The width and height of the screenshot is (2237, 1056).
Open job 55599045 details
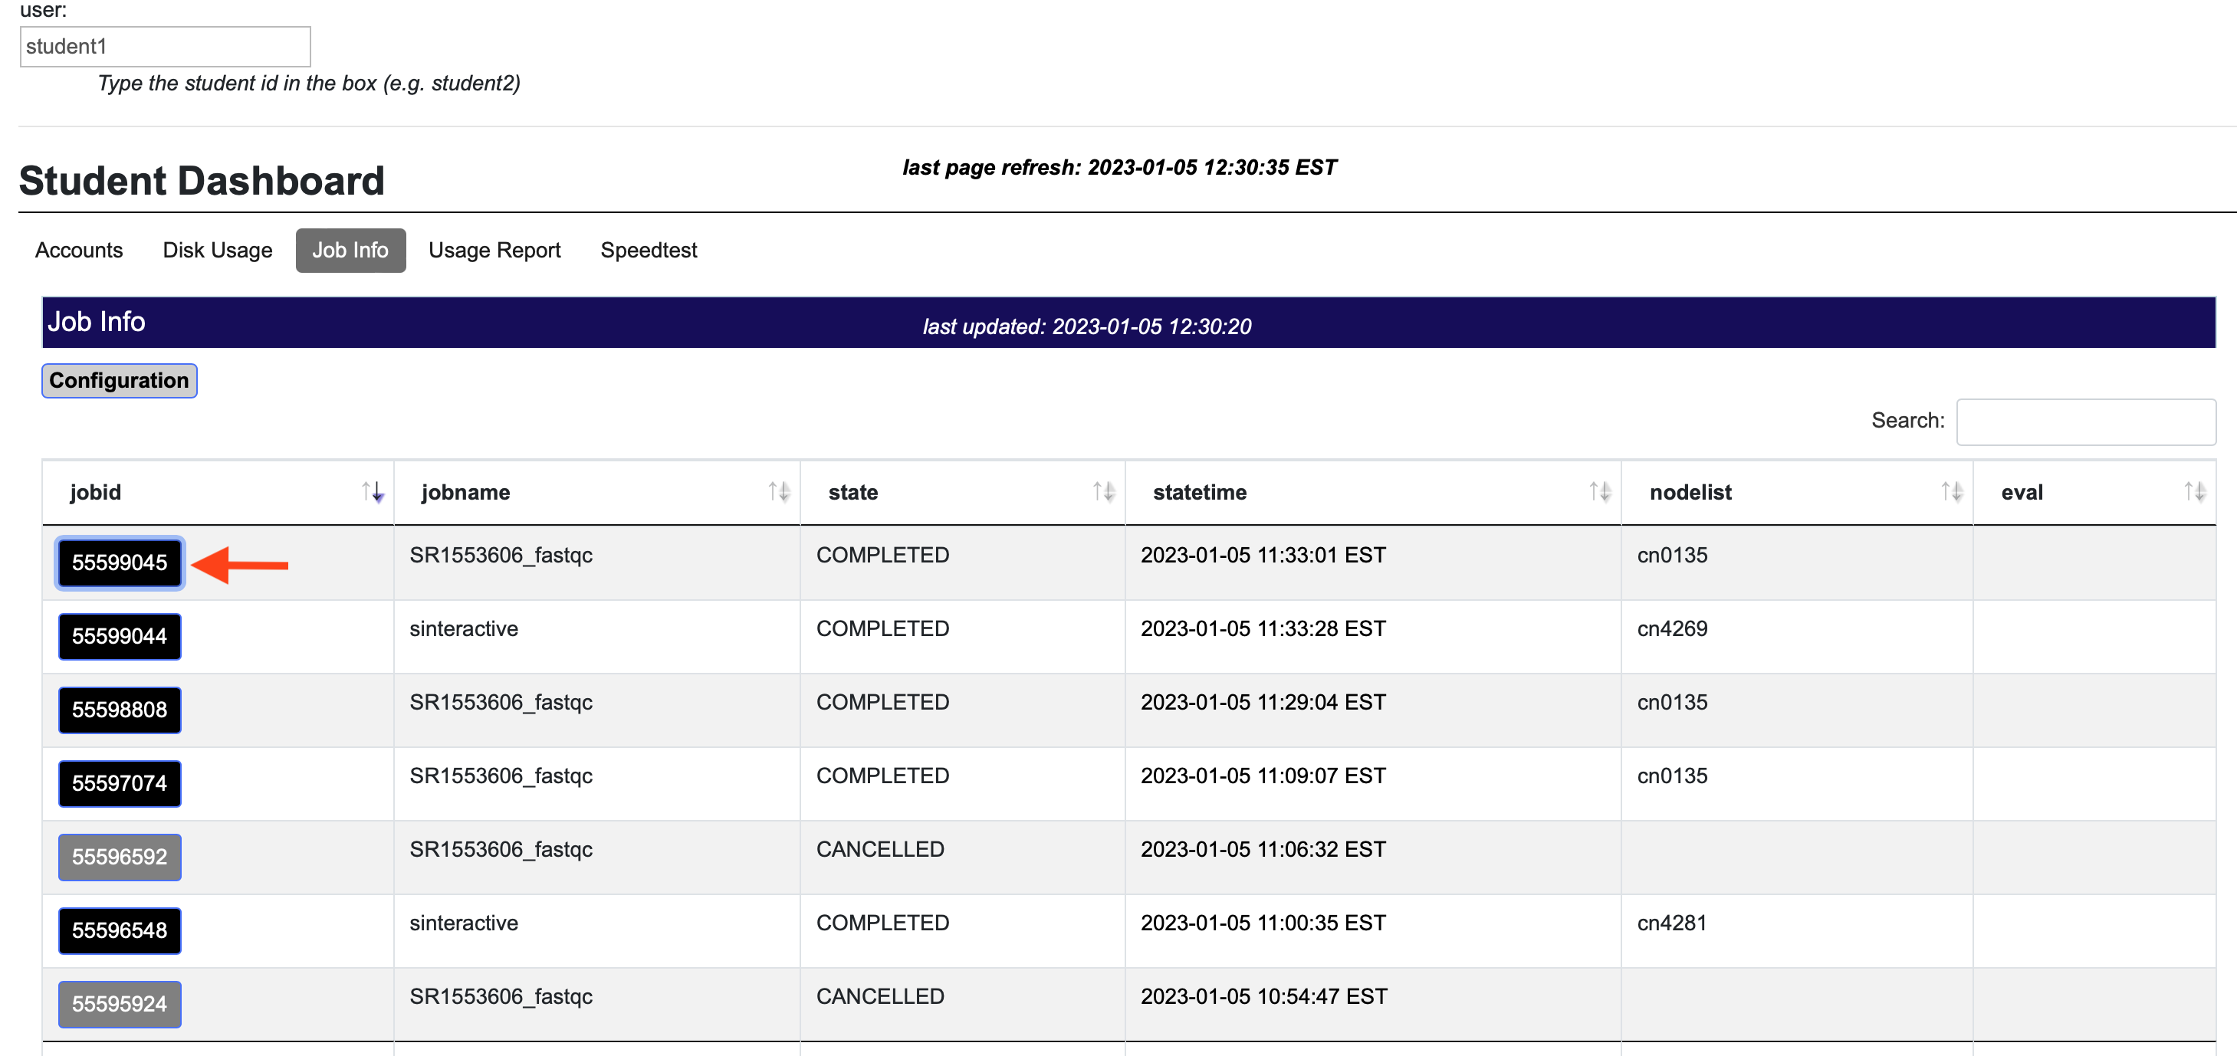pos(120,562)
